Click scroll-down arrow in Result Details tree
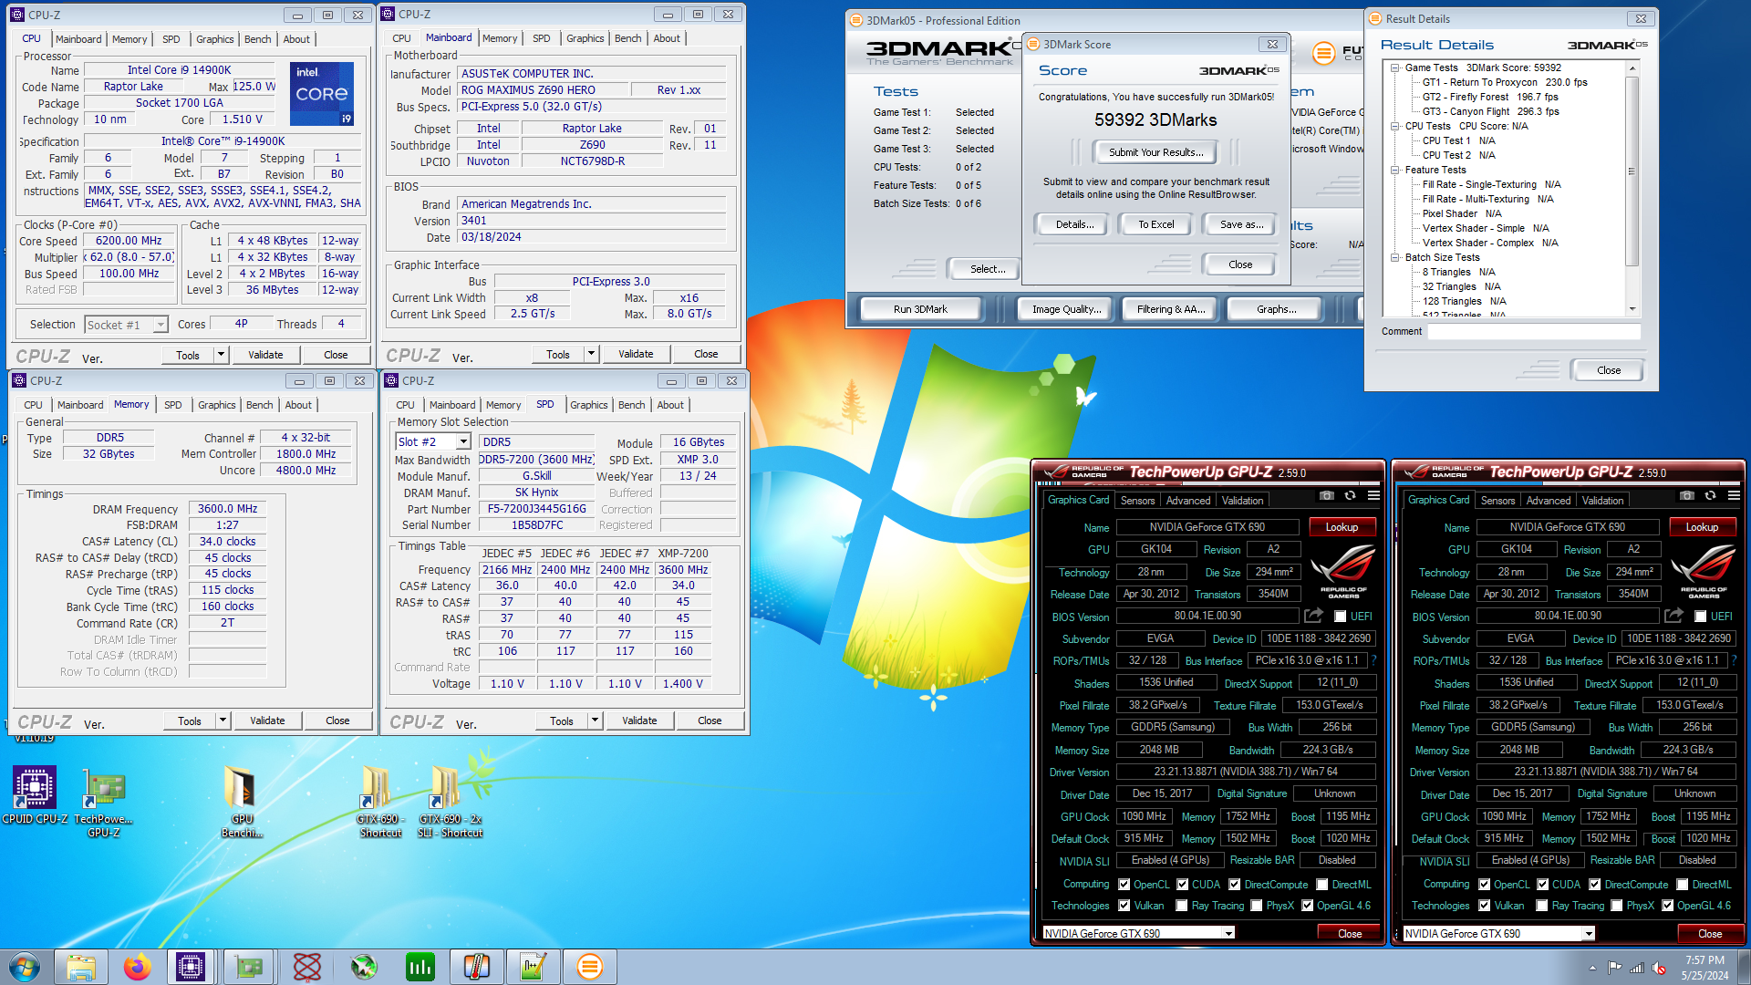This screenshot has height=985, width=1751. click(1632, 309)
